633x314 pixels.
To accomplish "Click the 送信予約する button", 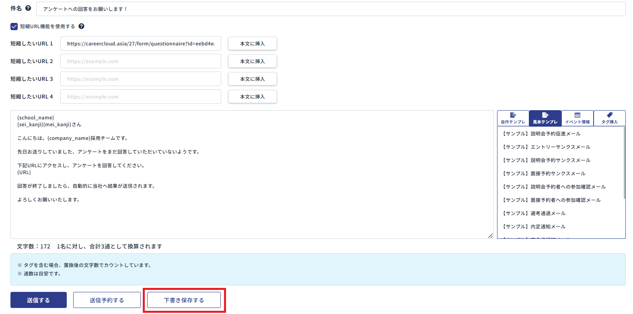I will 107,300.
